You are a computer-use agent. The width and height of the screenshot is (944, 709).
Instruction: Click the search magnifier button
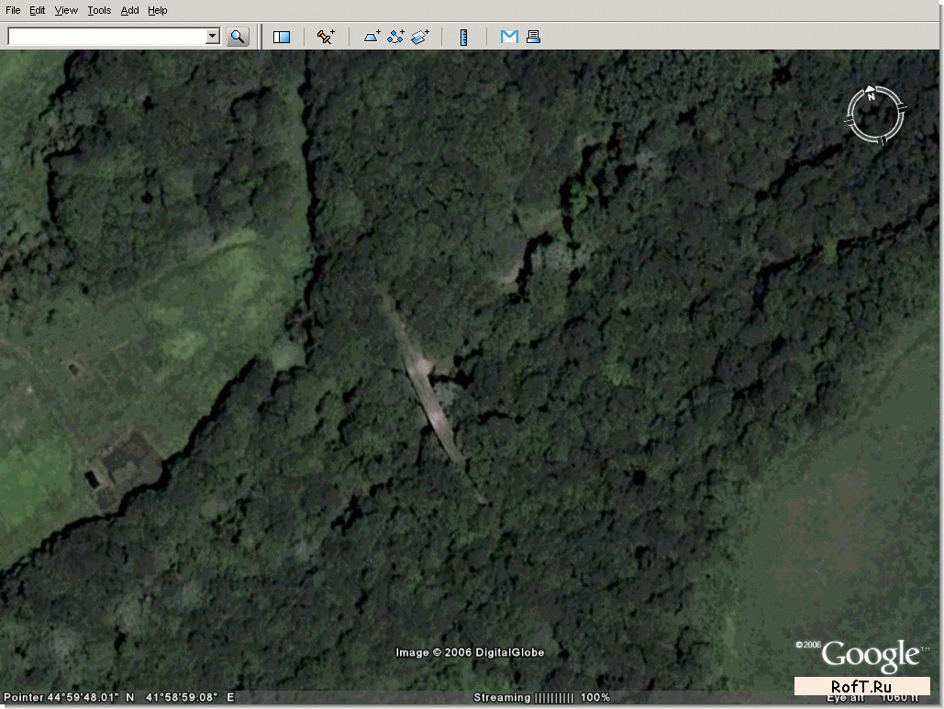tap(238, 37)
